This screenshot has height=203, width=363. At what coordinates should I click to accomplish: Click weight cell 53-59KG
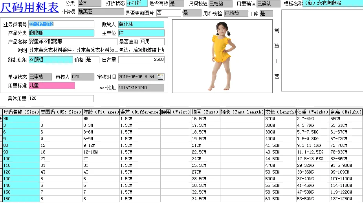(313, 199)
